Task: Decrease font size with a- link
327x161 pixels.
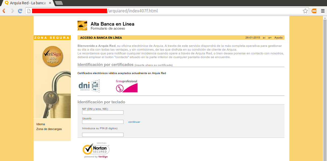Action: (264, 38)
